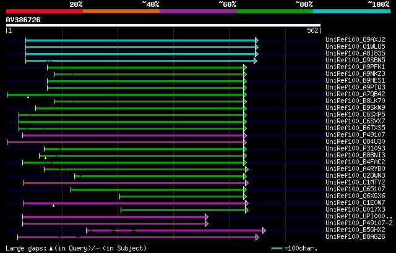This screenshot has width=396, height=253.
Task: Click the cyan arrowhead ending the Q9SBN5 alignment
Action: click(256, 60)
